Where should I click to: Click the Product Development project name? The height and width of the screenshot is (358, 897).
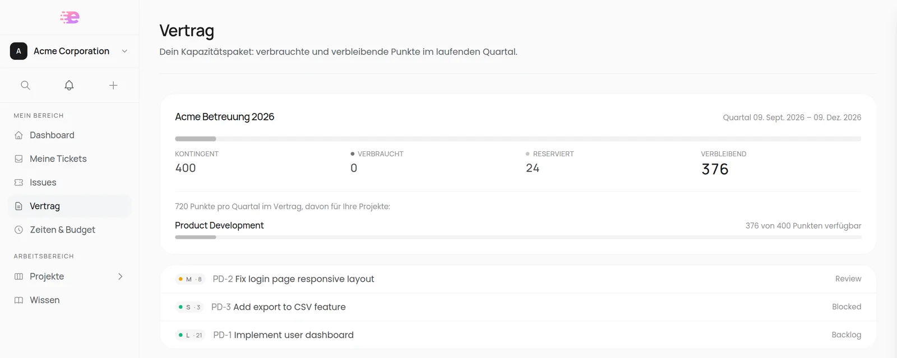[219, 225]
